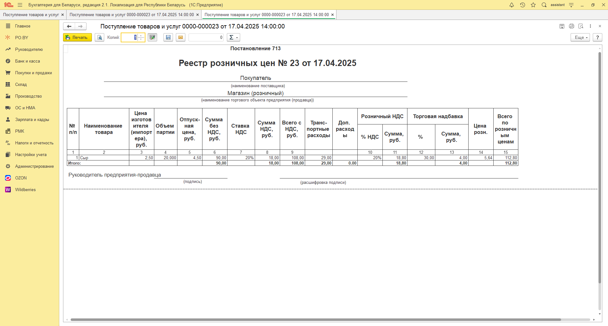Open the history clock icon
Screen dimensions: 608x326
tap(522, 5)
